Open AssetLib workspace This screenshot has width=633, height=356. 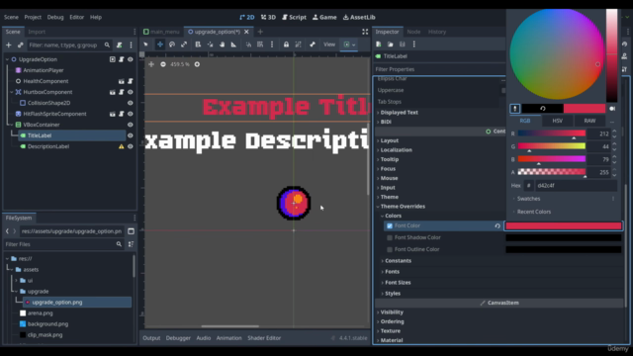[359, 17]
